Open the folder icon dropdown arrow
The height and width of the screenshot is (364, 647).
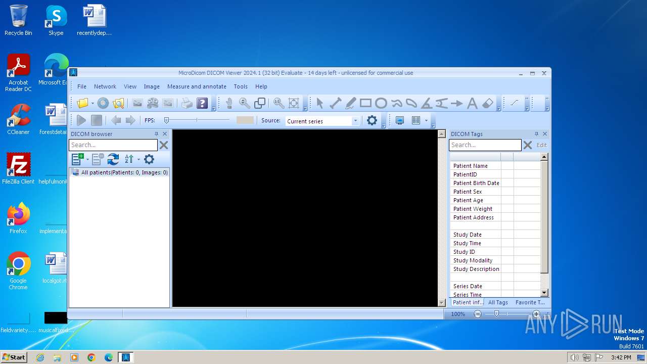(x=92, y=104)
